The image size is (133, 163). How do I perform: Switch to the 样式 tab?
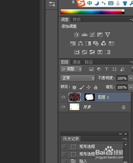[76, 20]
